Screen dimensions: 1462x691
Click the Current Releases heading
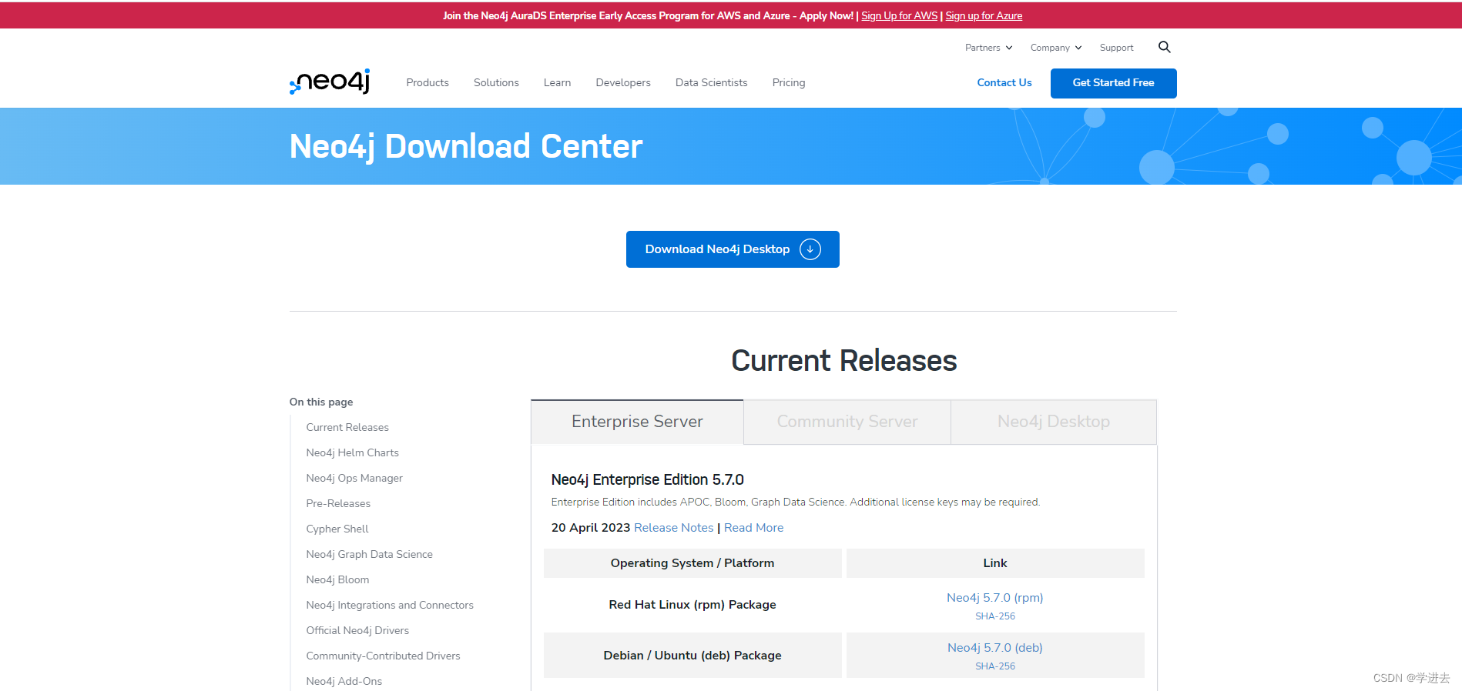[x=844, y=361]
